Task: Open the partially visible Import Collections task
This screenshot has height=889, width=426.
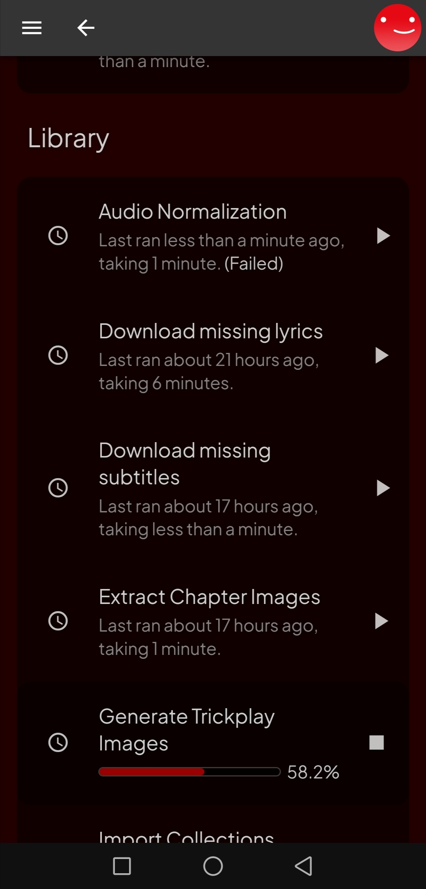Action: click(186, 836)
